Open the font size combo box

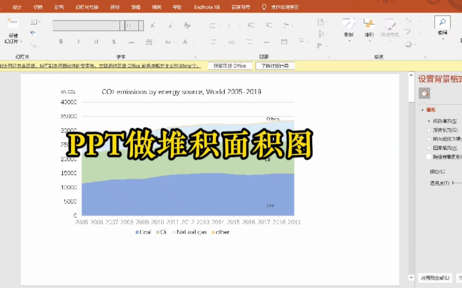click(134, 26)
